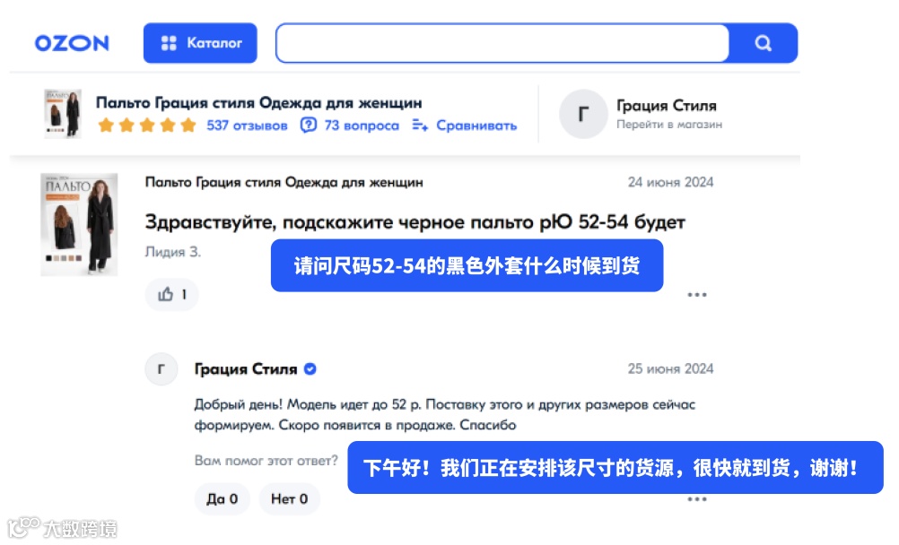The width and height of the screenshot is (899, 545).
Task: Open product title link beside the star rating
Action: pos(258,103)
